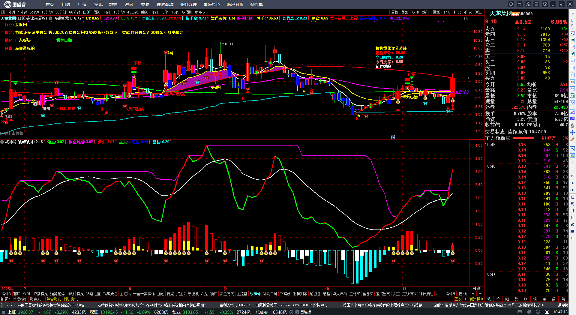This screenshot has height=315, width=576.
Task: Toggle the 60 minute period in sidebar
Action: 572,190
